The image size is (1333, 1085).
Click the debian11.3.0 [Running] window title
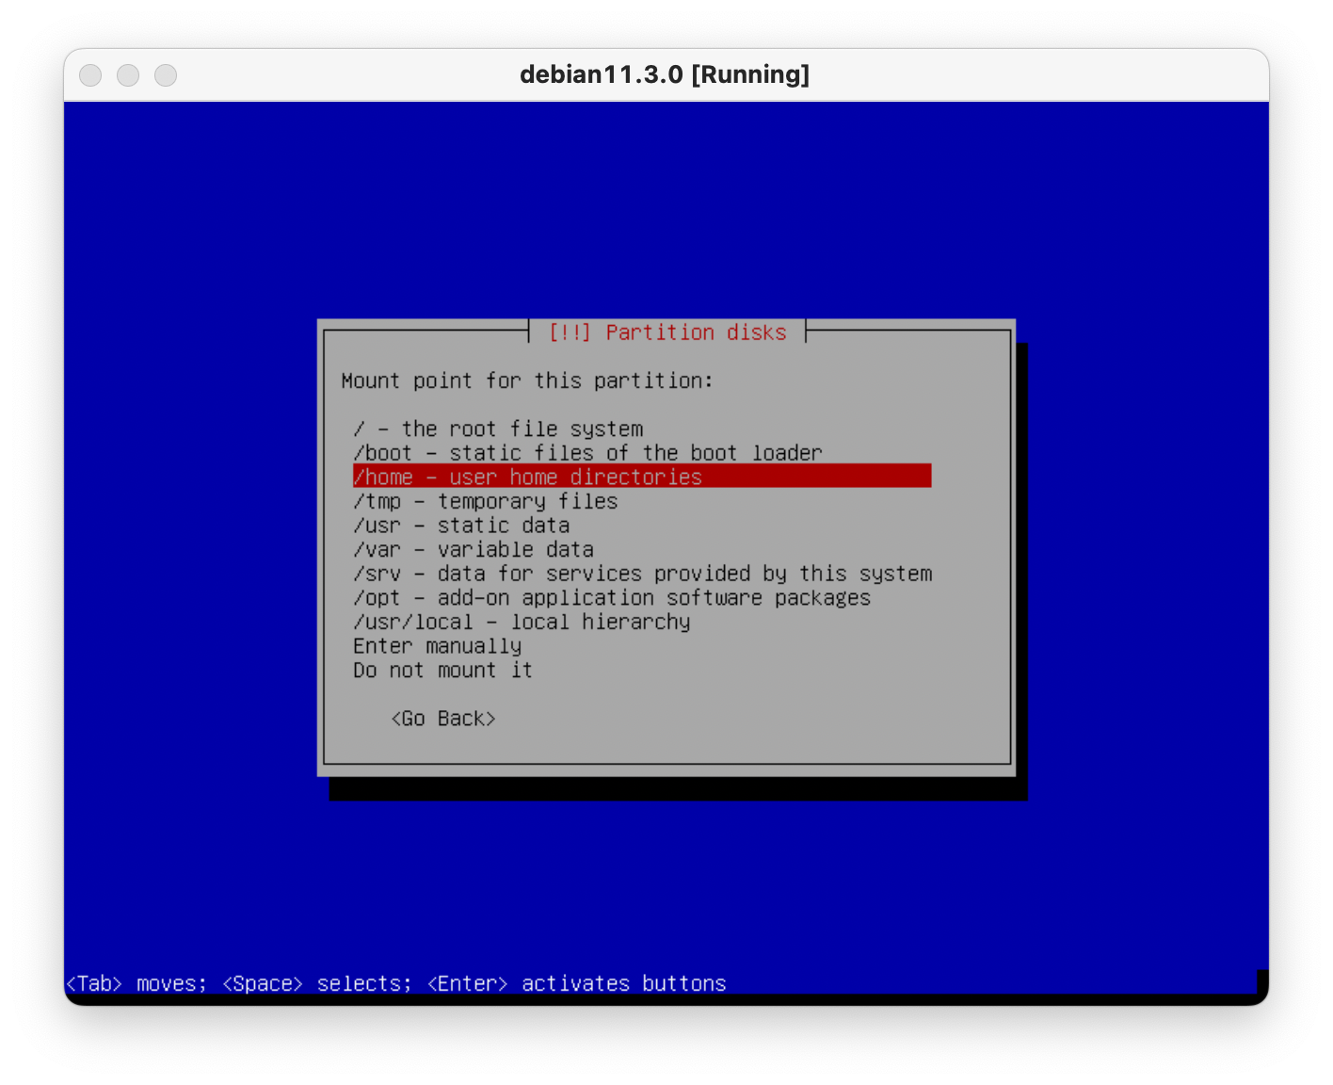(665, 75)
